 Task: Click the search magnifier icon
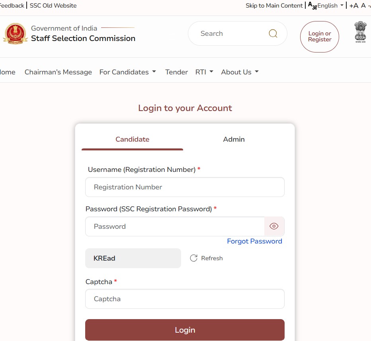273,33
